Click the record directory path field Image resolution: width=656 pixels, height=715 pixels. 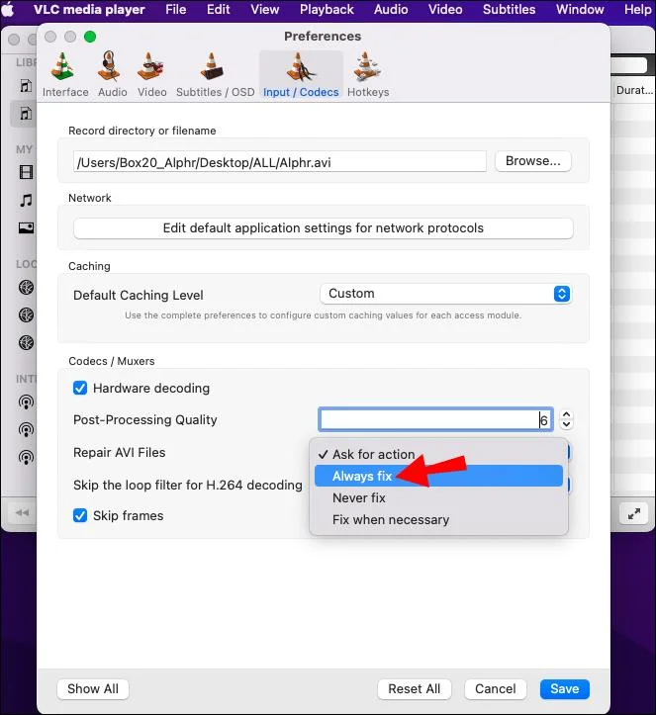coord(280,162)
